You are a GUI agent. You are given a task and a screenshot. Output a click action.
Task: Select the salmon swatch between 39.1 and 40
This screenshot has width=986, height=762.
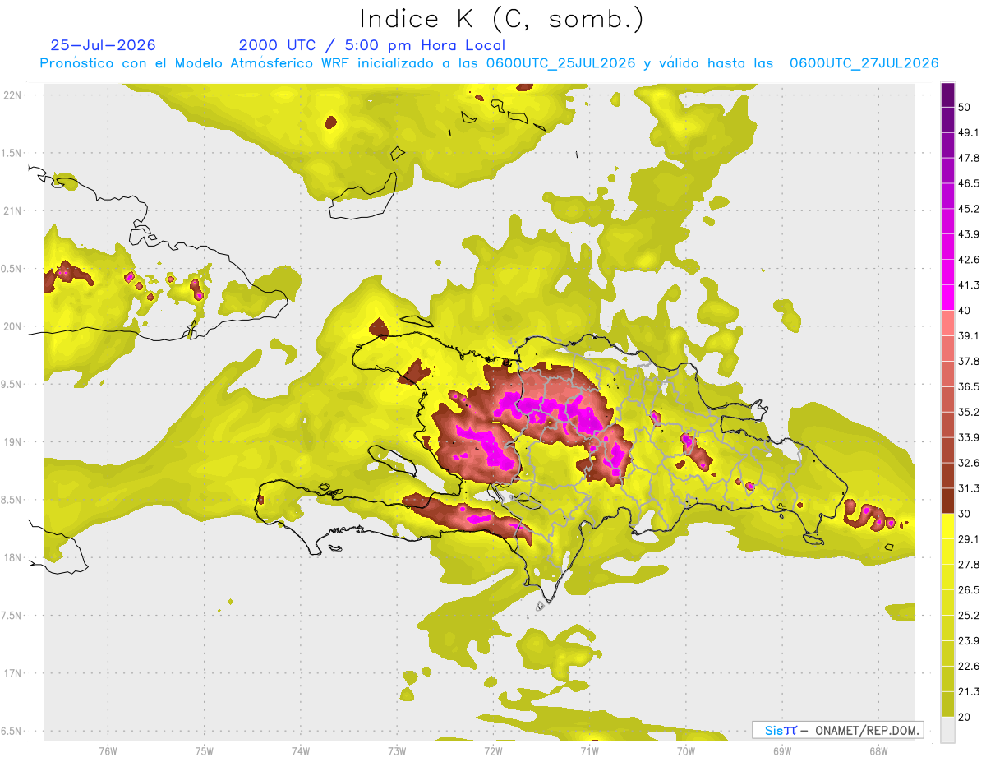pyautogui.click(x=947, y=323)
